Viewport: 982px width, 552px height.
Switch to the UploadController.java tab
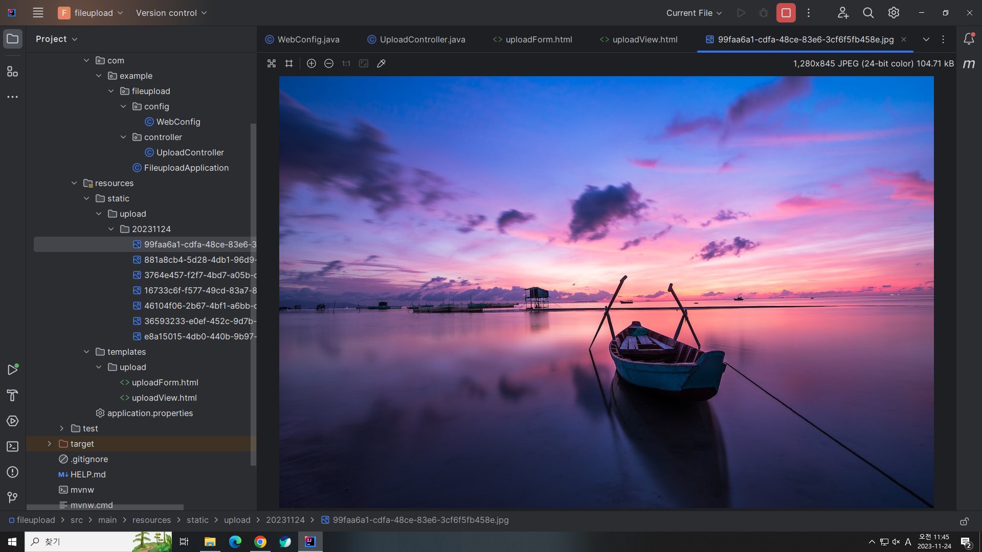point(422,39)
